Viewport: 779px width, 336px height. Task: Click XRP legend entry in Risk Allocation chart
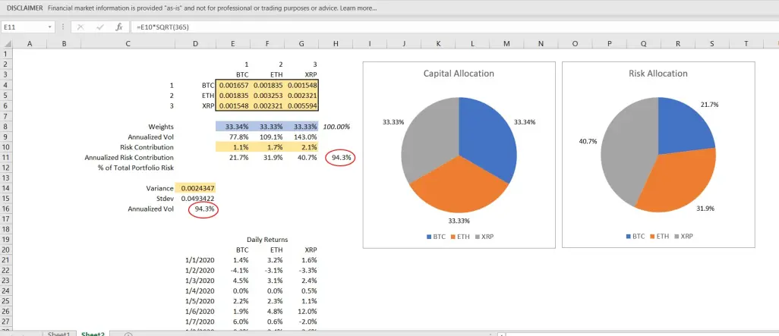pos(683,236)
